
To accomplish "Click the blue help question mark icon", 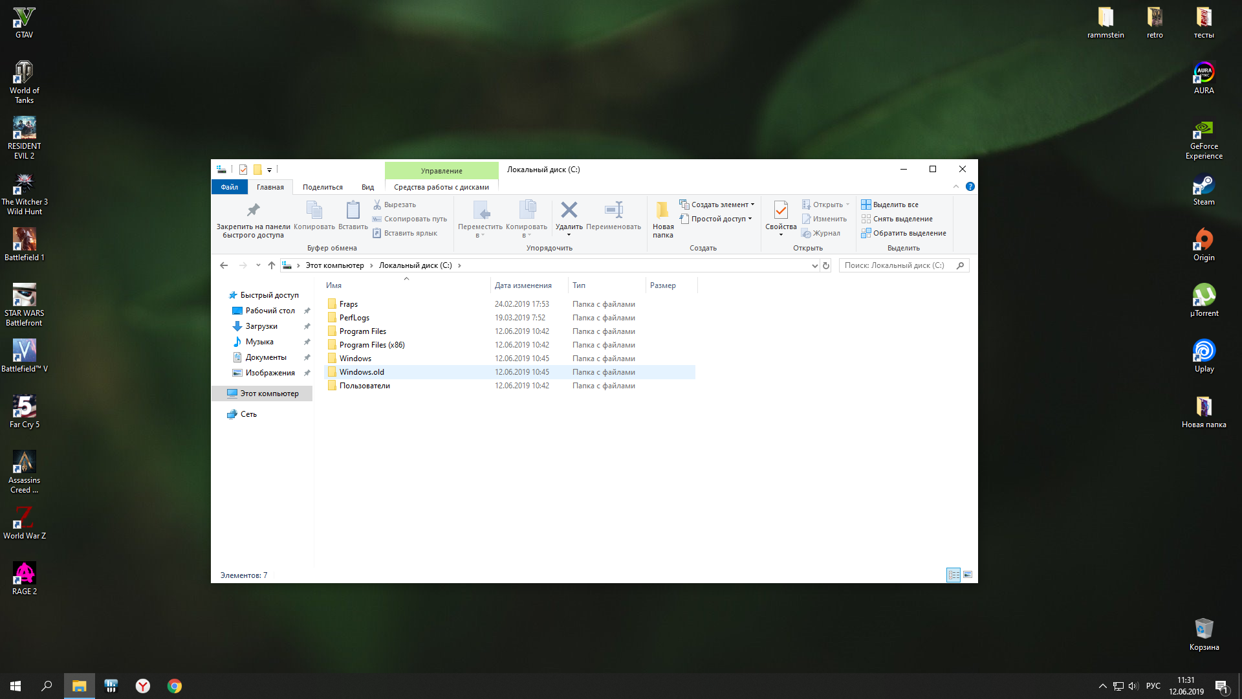I will [970, 186].
